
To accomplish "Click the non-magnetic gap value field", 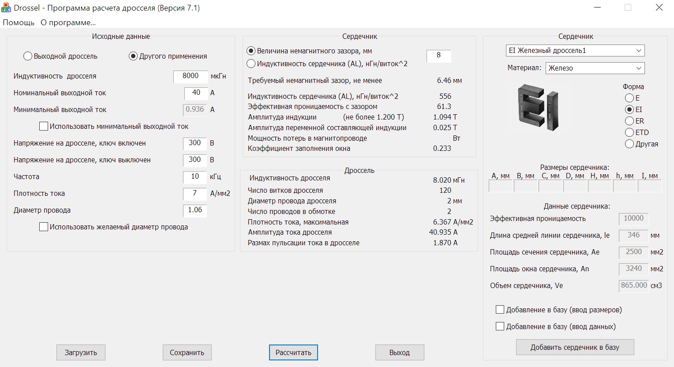I will 438,56.
